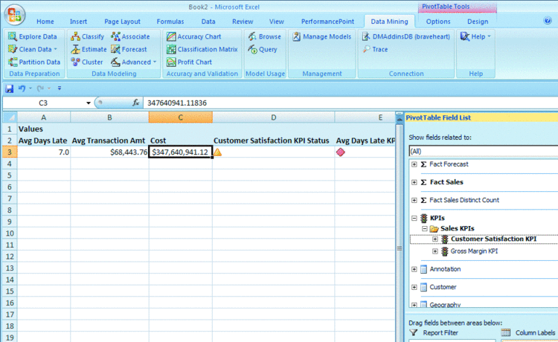558x342 pixels.
Task: Open Manage Models
Action: pos(321,36)
